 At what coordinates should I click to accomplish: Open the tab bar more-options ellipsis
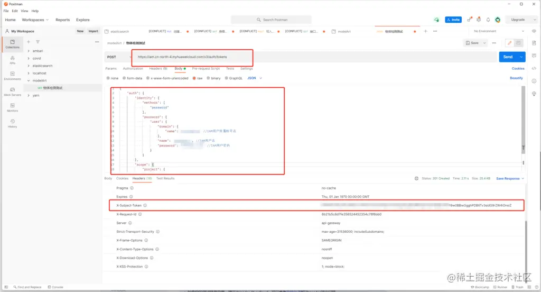click(435, 31)
